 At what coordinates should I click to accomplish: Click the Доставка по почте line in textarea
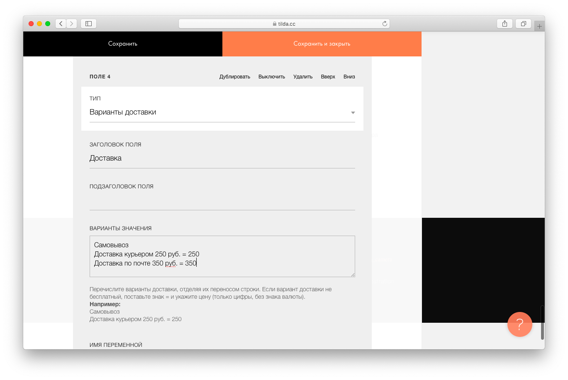[145, 263]
